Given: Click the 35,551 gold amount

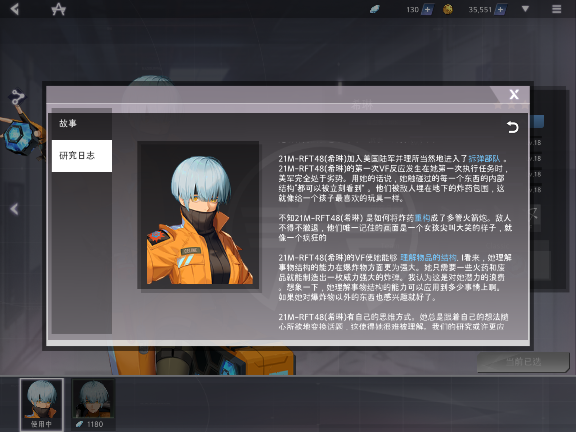Looking at the screenshot, I should coord(480,10).
